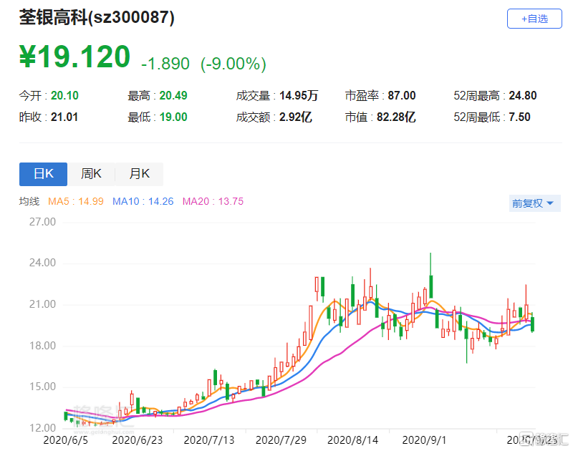The width and height of the screenshot is (573, 451).
Task: Click the 市值 value 82.28亿
Action: (400, 117)
